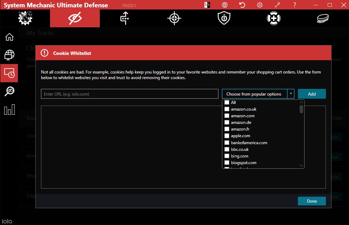Viewport: 349px width, 225px height.
Task: Check amazon.com in the list
Action: [227, 116]
